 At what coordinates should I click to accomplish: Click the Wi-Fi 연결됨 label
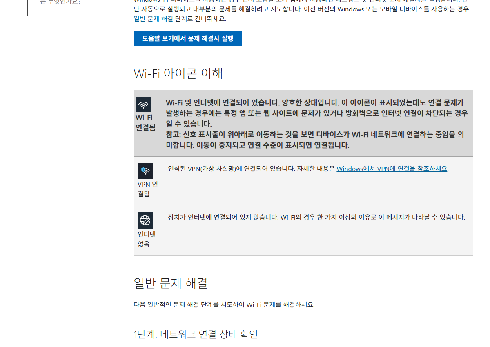point(146,122)
